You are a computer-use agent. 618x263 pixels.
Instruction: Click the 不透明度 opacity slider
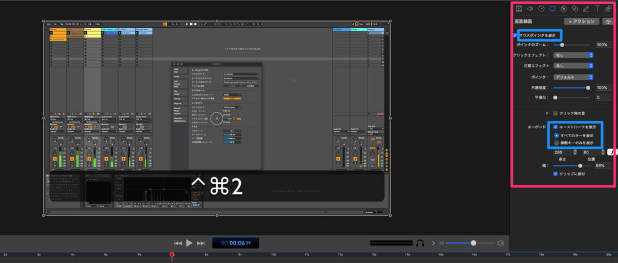click(x=570, y=88)
